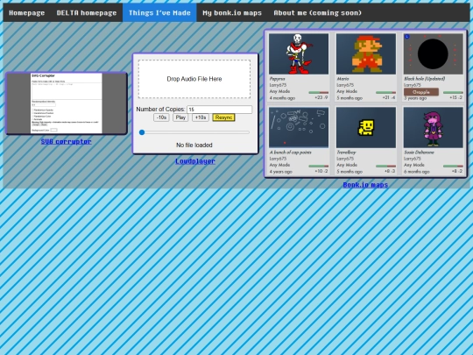The image size is (473, 355).
Task: Follow the Bonk.io maps link
Action: click(x=365, y=184)
